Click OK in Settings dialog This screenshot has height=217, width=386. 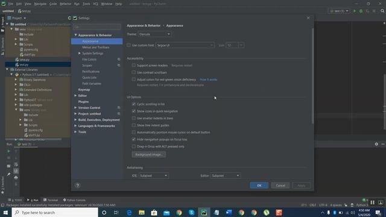[259, 186]
